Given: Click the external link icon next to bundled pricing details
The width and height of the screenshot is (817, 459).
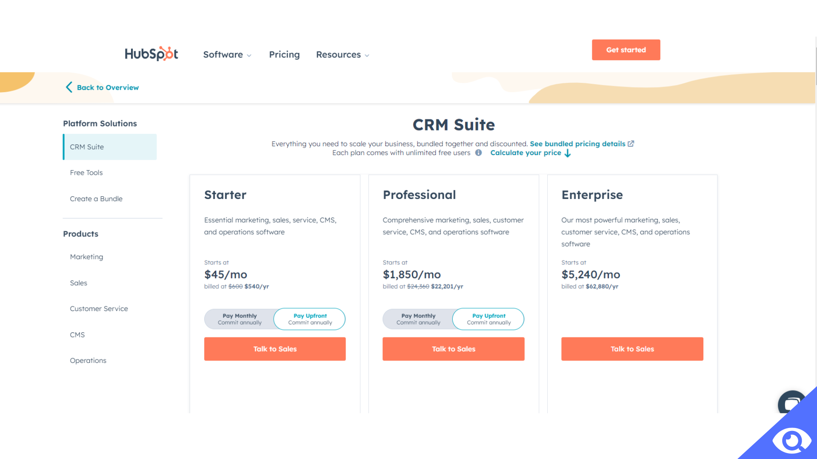Looking at the screenshot, I should (631, 144).
